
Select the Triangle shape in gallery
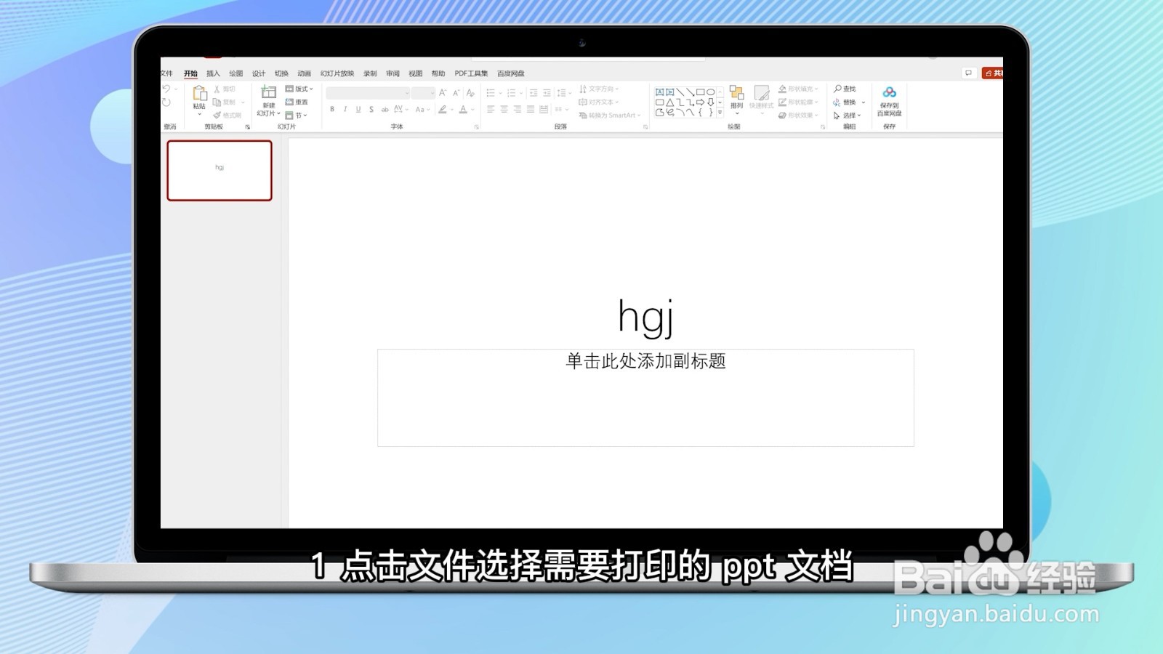tap(669, 102)
